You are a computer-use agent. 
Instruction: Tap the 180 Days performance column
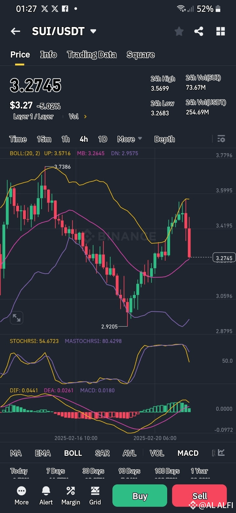(167, 474)
